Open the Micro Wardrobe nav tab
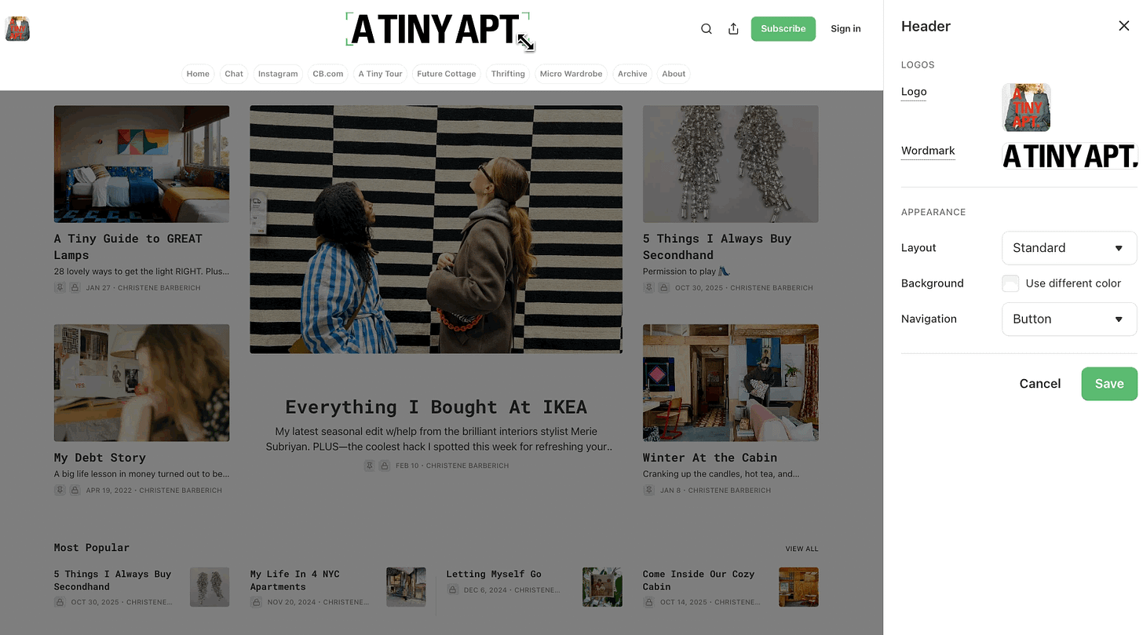 (x=571, y=74)
